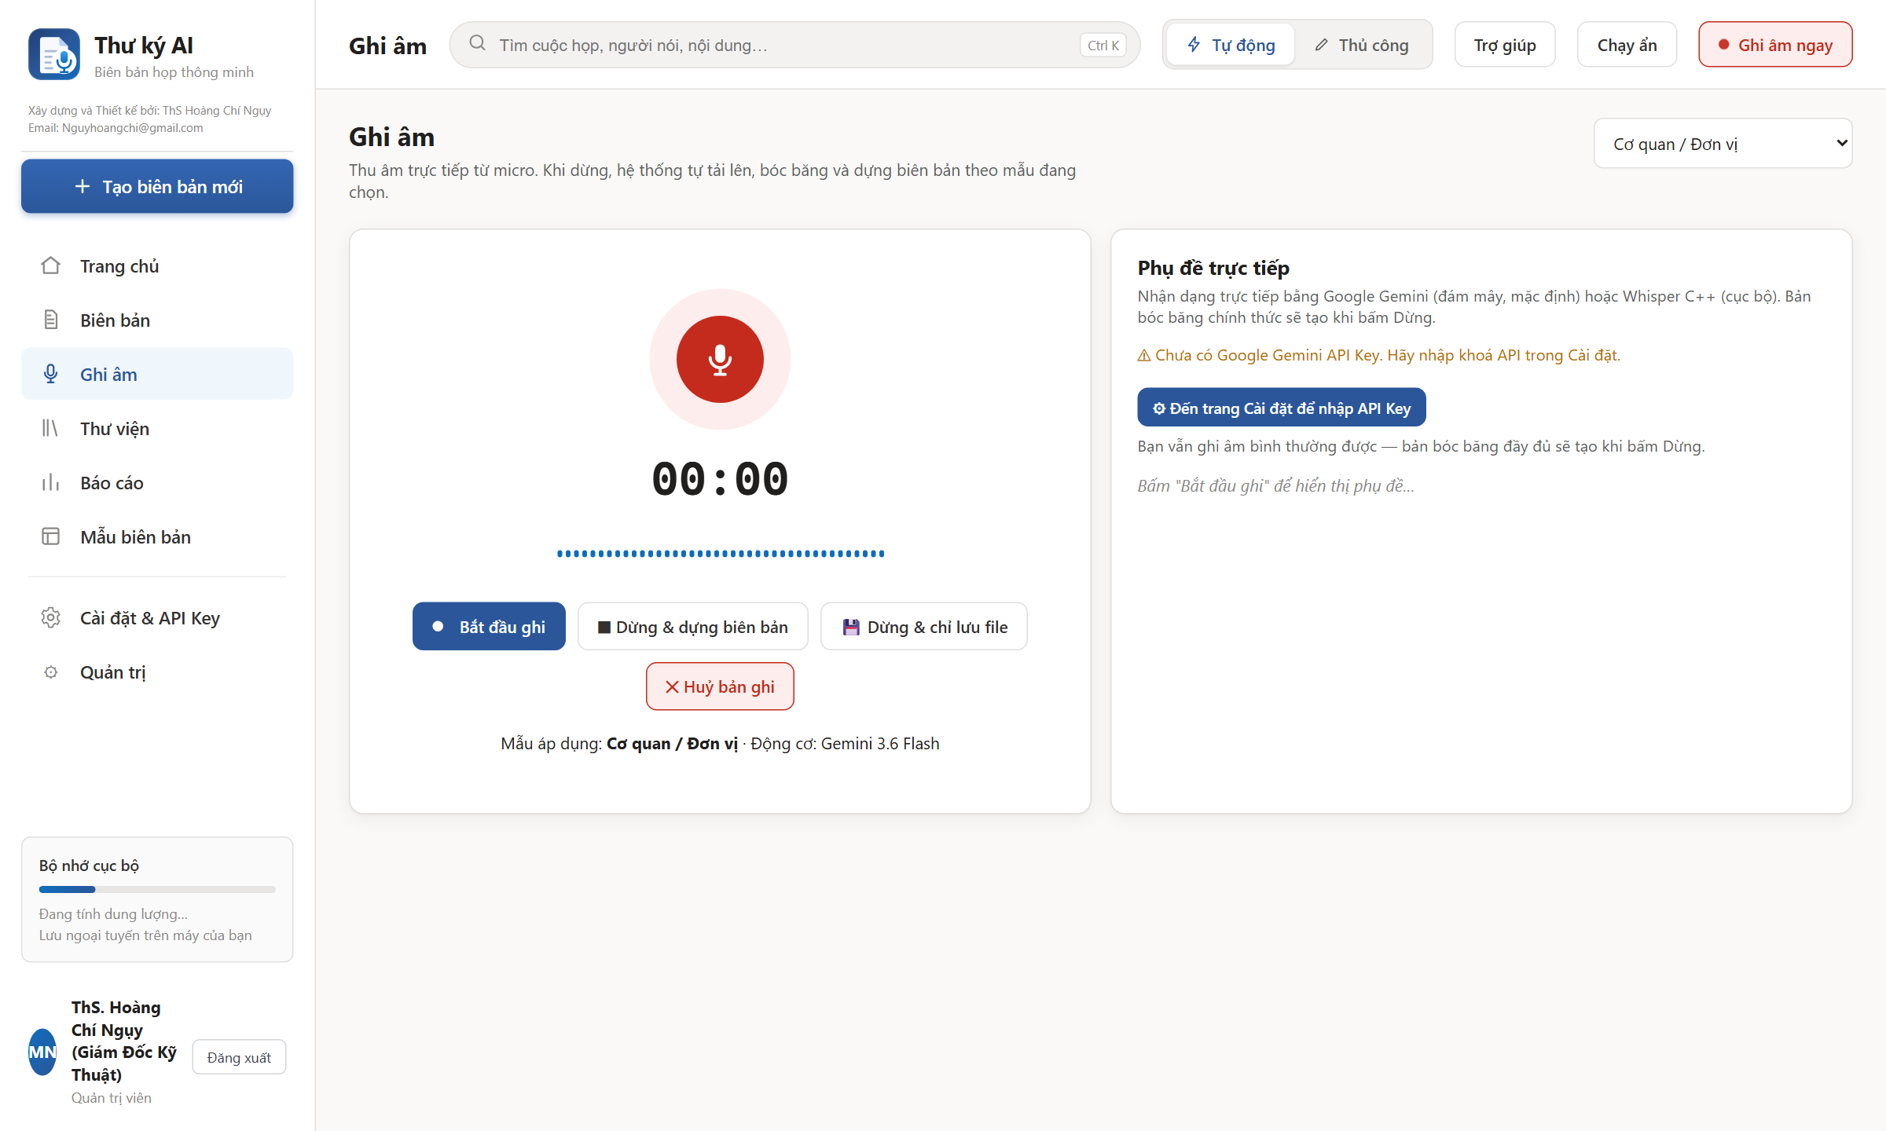Click the large red microphone record icon
This screenshot has width=1886, height=1131.
coord(720,360)
